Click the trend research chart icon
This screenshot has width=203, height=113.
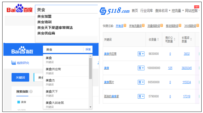tap(14, 63)
